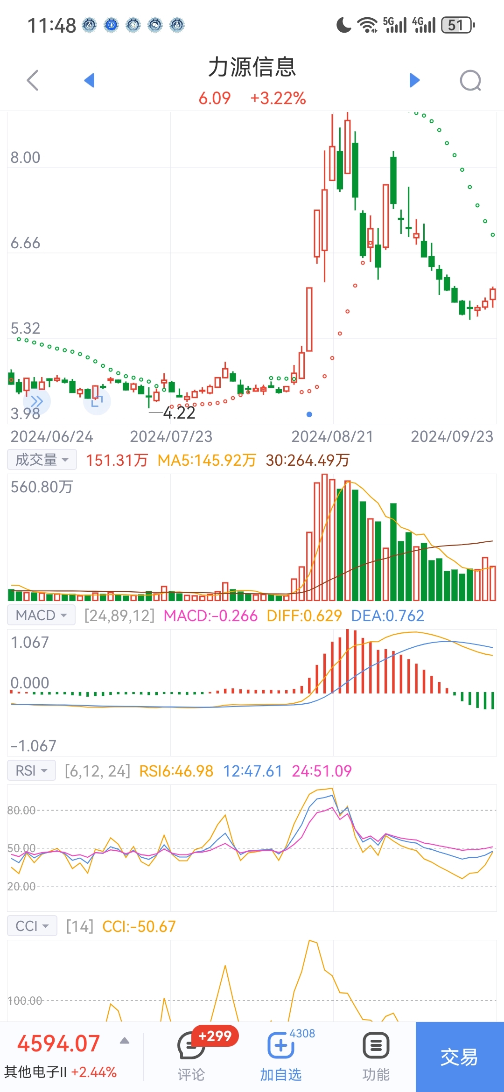
Task: Tap the date label 2024/09/23
Action: pos(452,436)
